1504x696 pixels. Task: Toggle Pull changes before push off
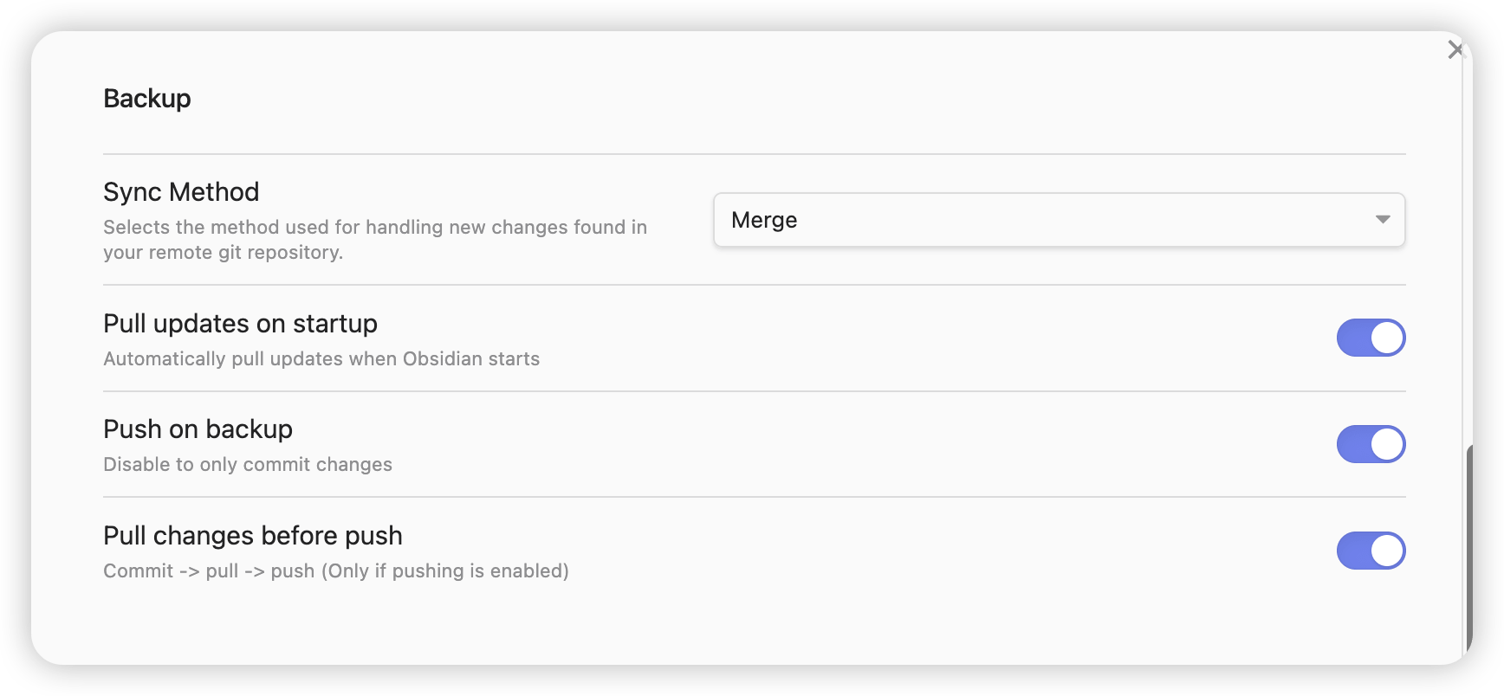[x=1371, y=551]
